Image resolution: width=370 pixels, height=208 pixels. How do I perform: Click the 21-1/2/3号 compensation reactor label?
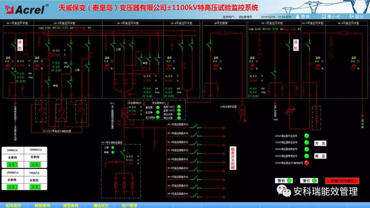coord(57,131)
